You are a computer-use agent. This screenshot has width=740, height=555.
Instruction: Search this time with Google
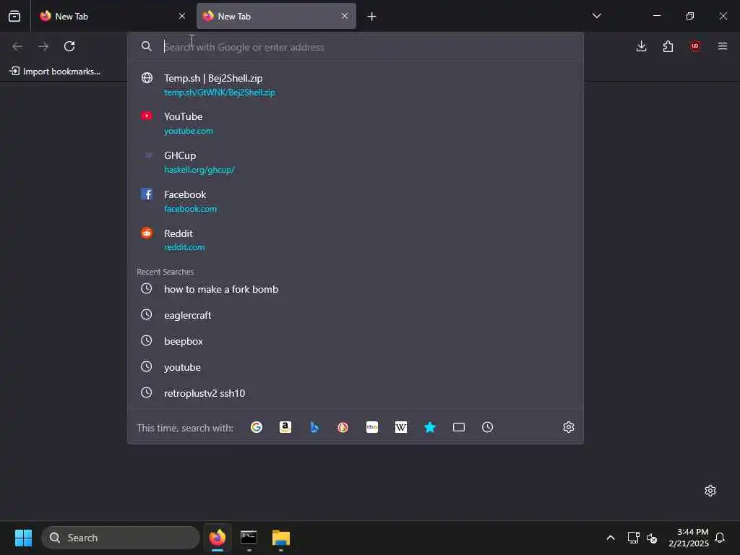click(x=257, y=427)
